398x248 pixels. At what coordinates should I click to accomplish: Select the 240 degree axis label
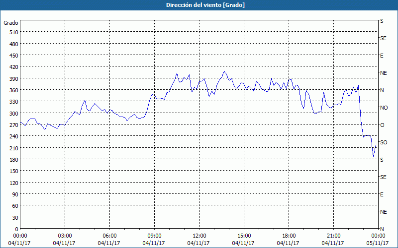coord(14,136)
